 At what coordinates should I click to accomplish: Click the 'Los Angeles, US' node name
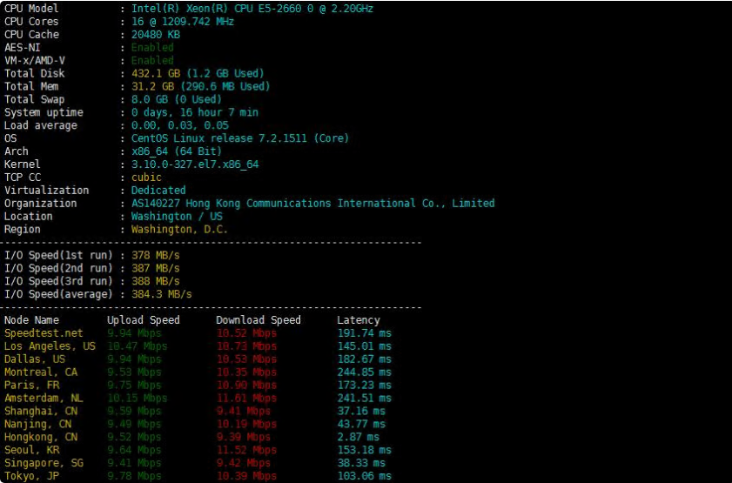point(50,346)
